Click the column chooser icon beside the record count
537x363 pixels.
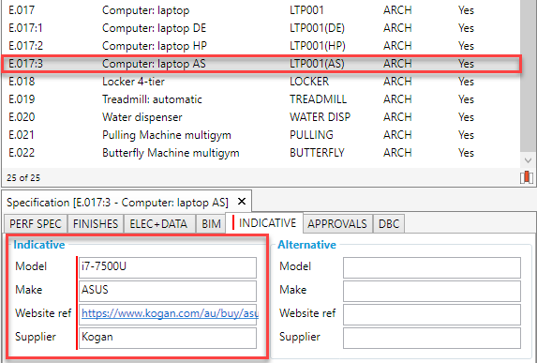pos(526,177)
